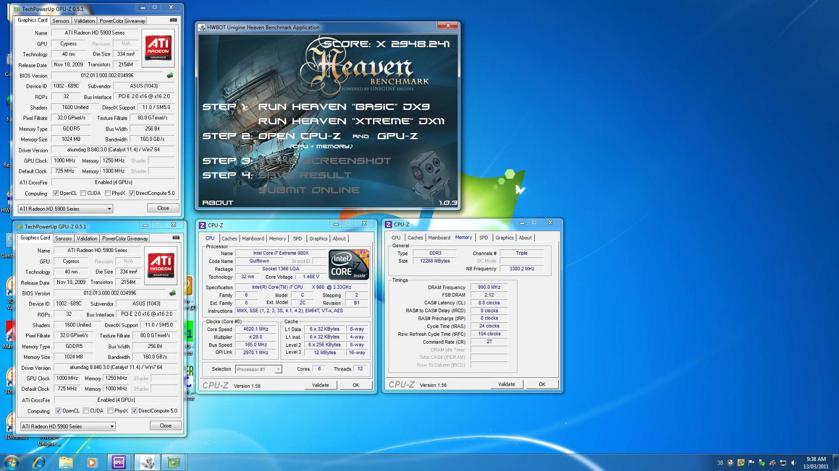This screenshot has height=471, width=839.
Task: Click SUBMIT ONLINE in Heaven benchmark window
Action: [x=309, y=190]
